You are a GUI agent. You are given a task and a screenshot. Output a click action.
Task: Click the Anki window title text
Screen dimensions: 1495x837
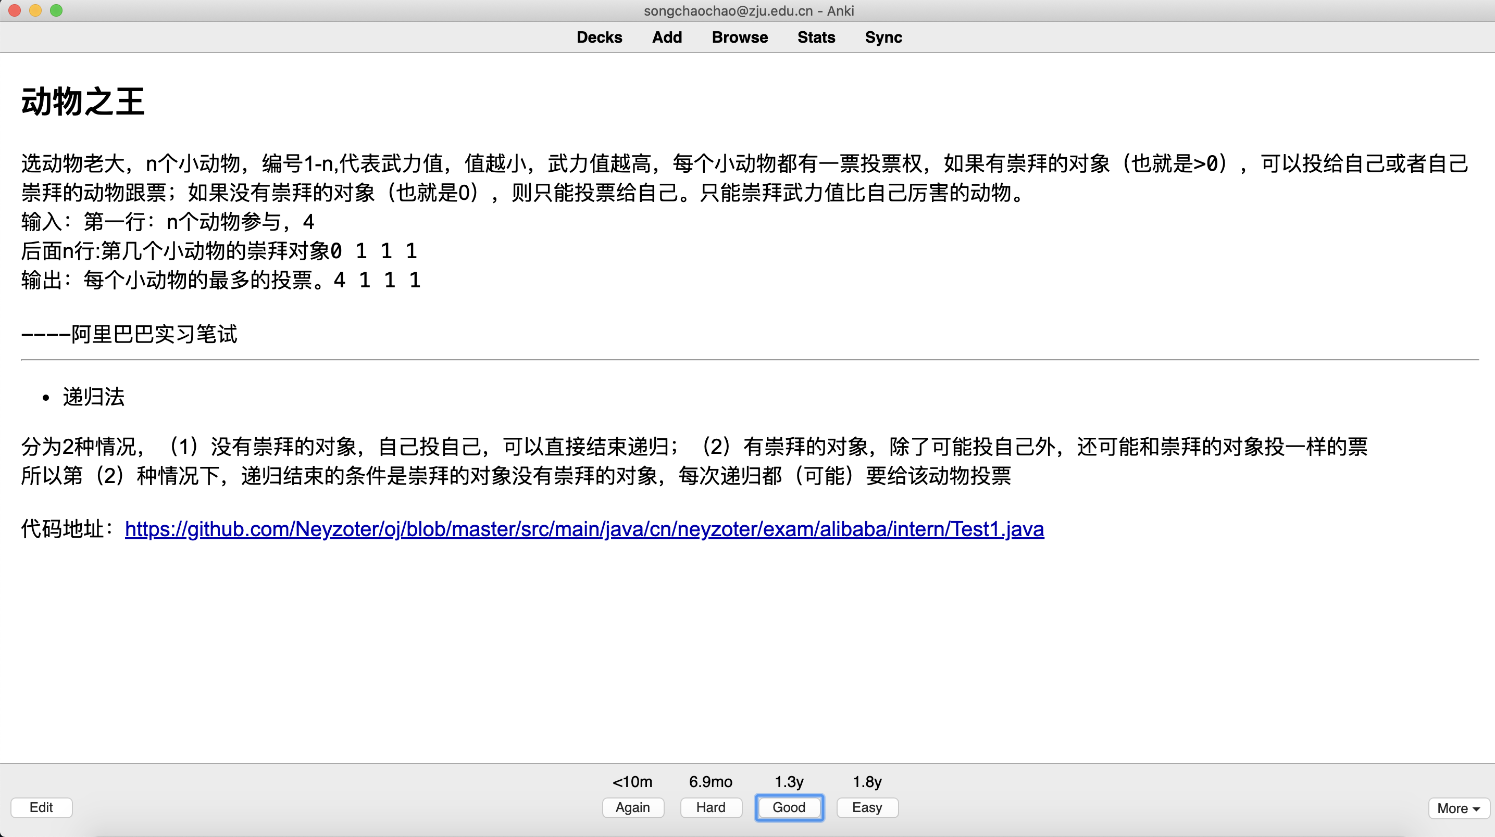click(748, 10)
